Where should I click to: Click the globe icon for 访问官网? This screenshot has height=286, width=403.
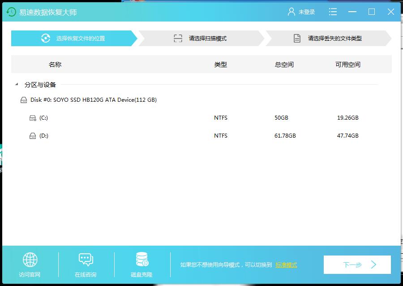click(30, 260)
